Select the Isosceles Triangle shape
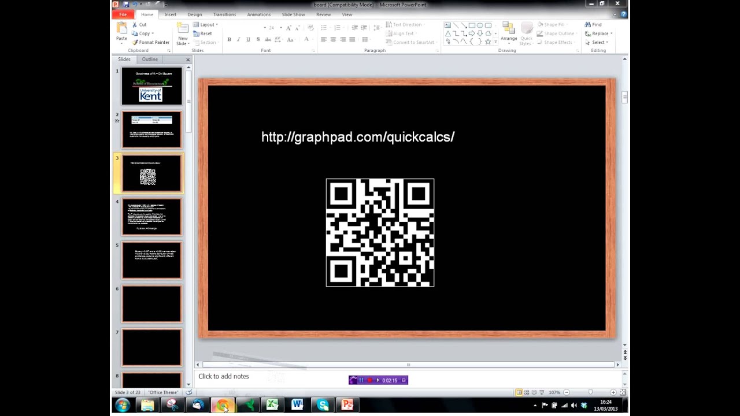This screenshot has height=416, width=740. 447,34
